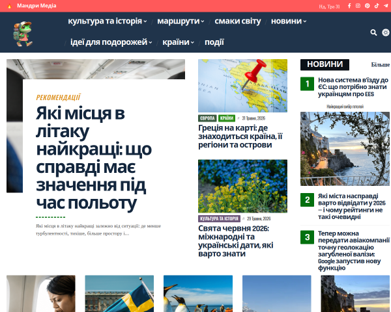Open news item Які міста насправді варто відвідати
This screenshot has height=312, width=391.
[352, 207]
